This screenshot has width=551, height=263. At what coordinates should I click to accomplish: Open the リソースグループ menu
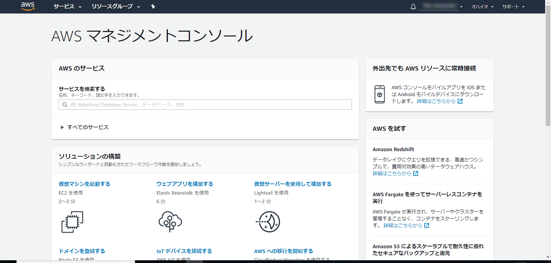click(116, 7)
